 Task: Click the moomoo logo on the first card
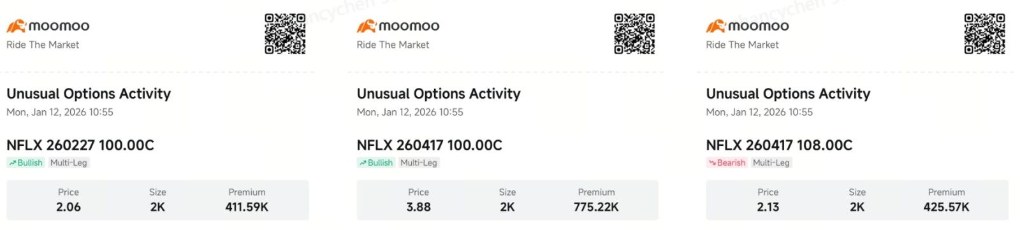(x=48, y=26)
